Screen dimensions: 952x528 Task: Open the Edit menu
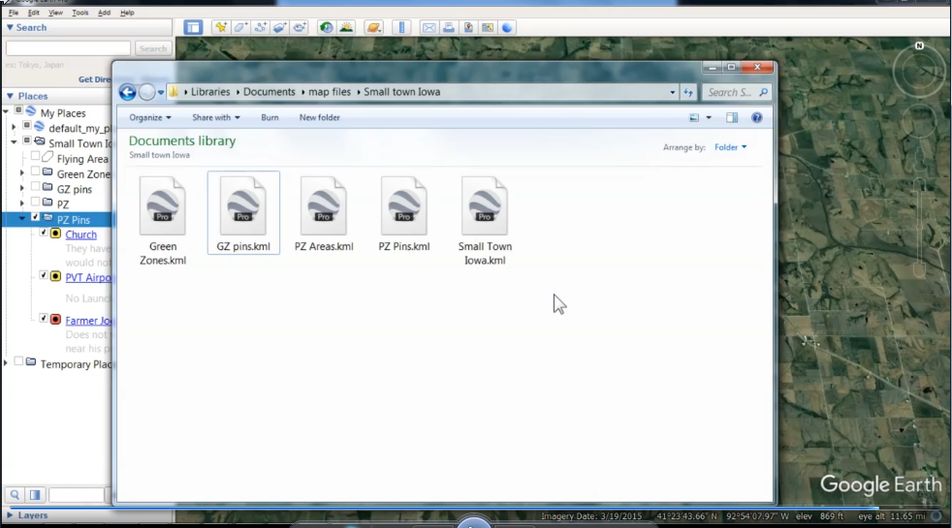[x=33, y=13]
